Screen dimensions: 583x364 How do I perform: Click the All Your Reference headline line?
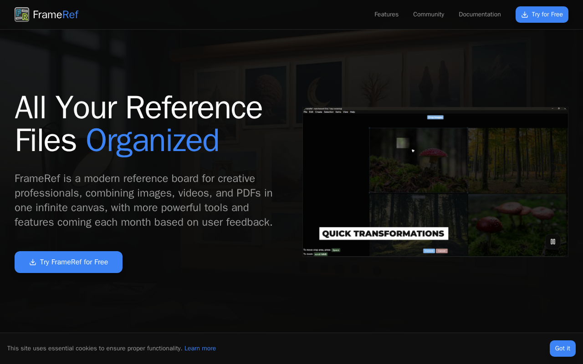tap(138, 107)
